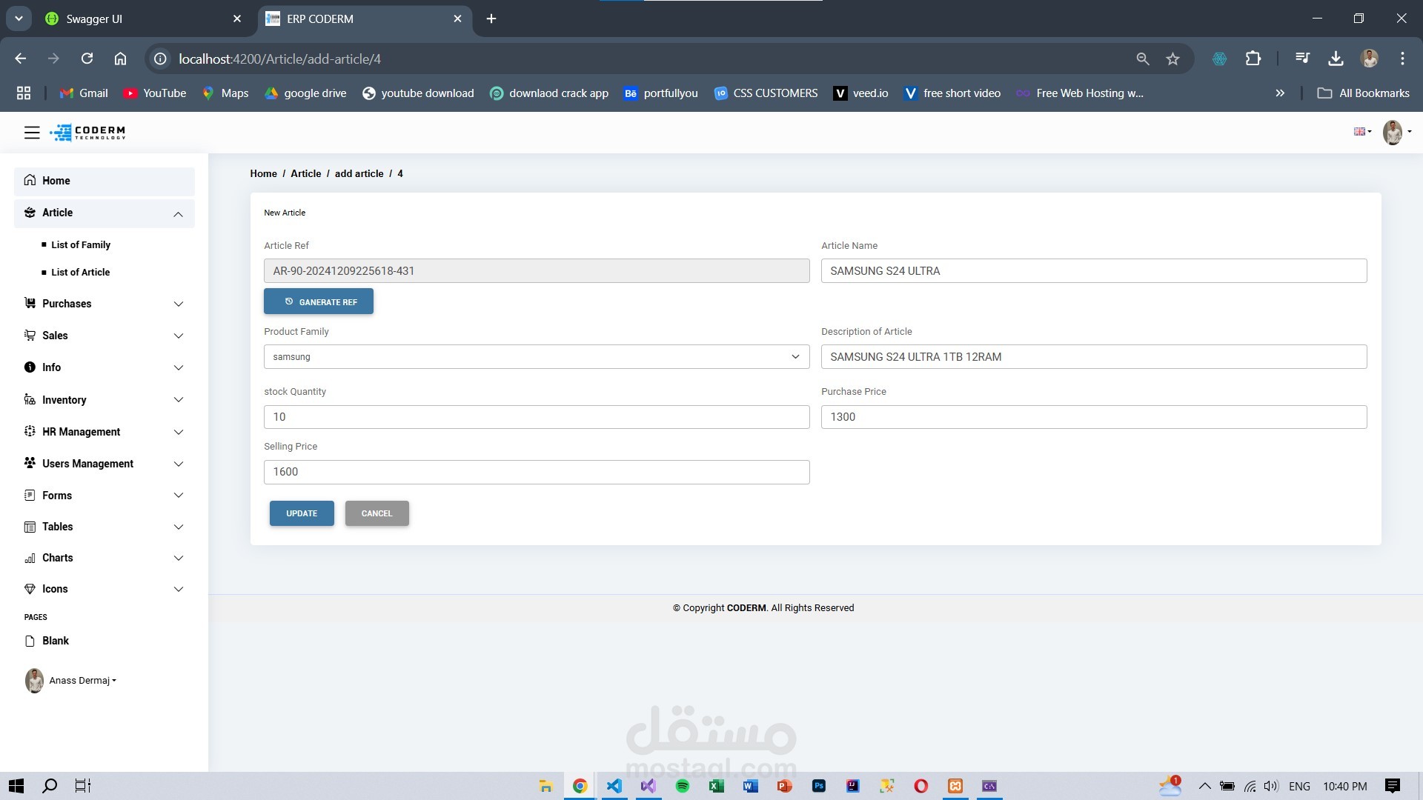Viewport: 1423px width, 800px height.
Task: Open the Anass Dermaj profile dropdown
Action: click(71, 681)
